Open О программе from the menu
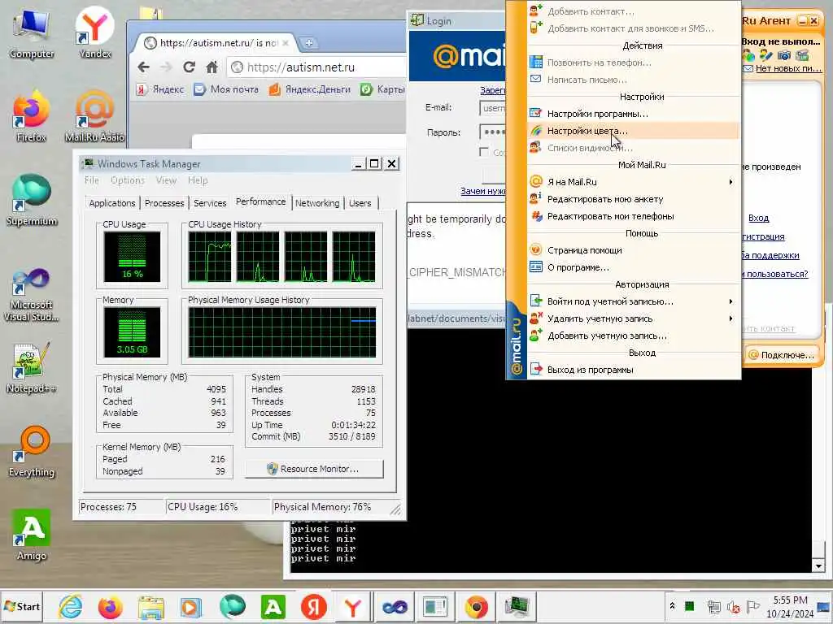Screen dimensions: 833x624 (633, 266)
